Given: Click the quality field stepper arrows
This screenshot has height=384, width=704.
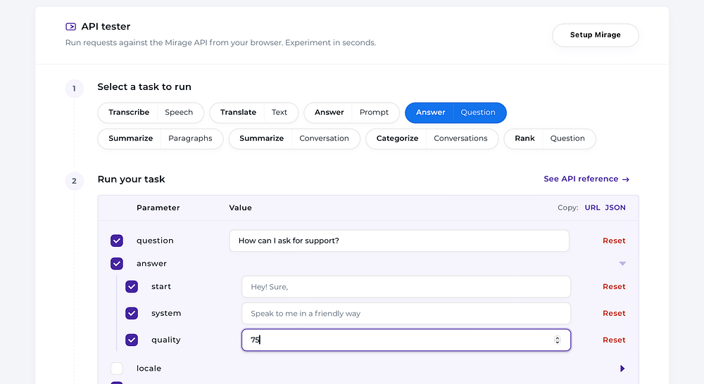Looking at the screenshot, I should (x=557, y=340).
